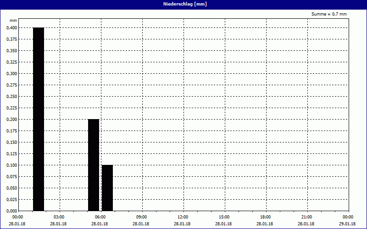This screenshot has width=367, height=229.
Task: Click the 0,000 y-axis value label
Action: (x=11, y=211)
